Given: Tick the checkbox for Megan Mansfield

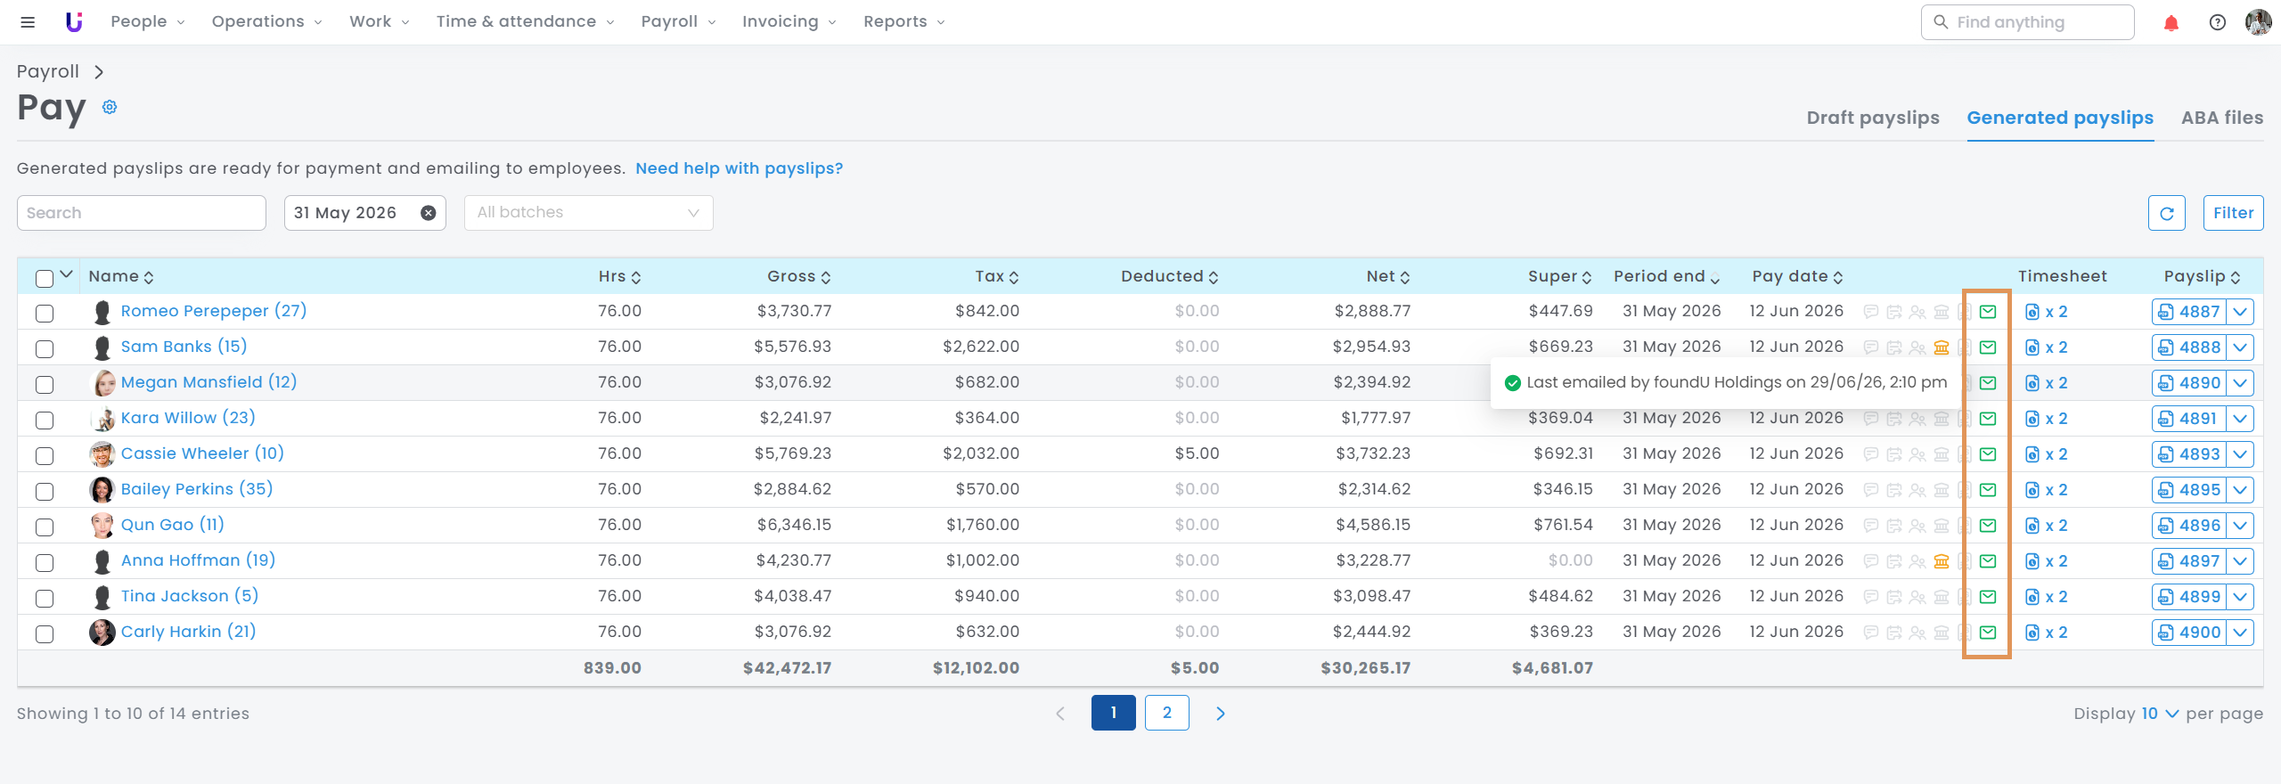Looking at the screenshot, I should point(45,384).
